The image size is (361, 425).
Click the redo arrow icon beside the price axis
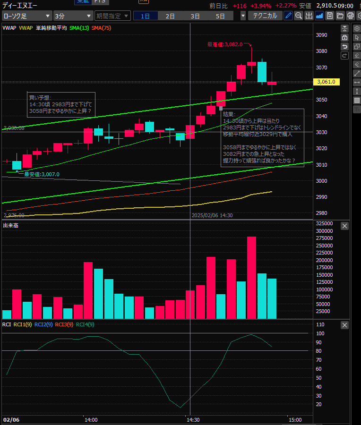(x=344, y=55)
